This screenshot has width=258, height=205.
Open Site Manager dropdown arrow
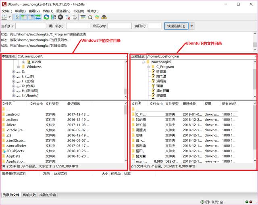(10, 17)
